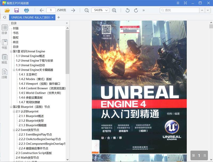Open 1.4.6 参数设置面板 entry
Screen dimensions: 213x162
coord(31,98)
